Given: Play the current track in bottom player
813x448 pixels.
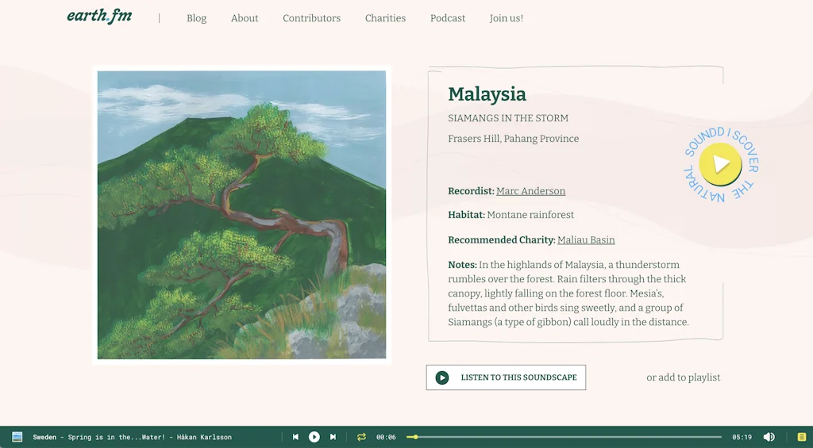Looking at the screenshot, I should pos(314,437).
